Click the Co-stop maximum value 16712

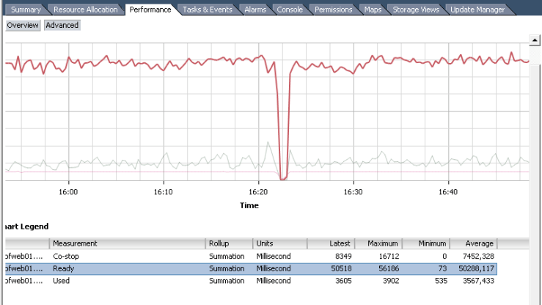click(389, 257)
